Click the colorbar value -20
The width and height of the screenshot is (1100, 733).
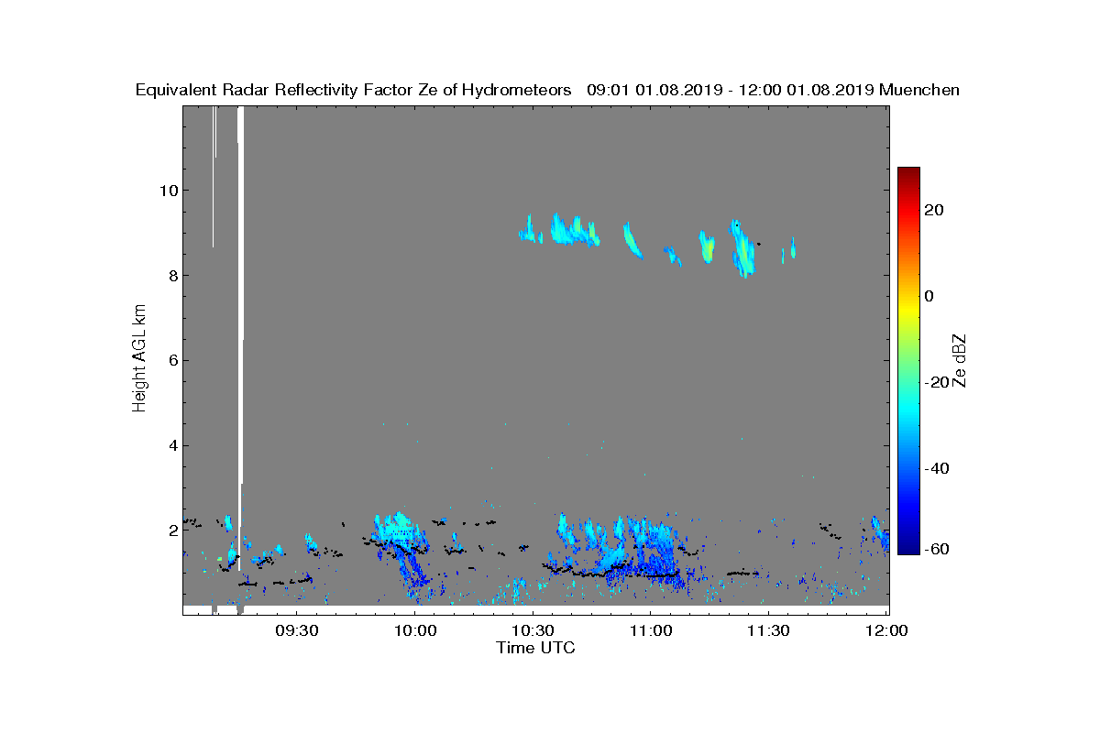(936, 382)
